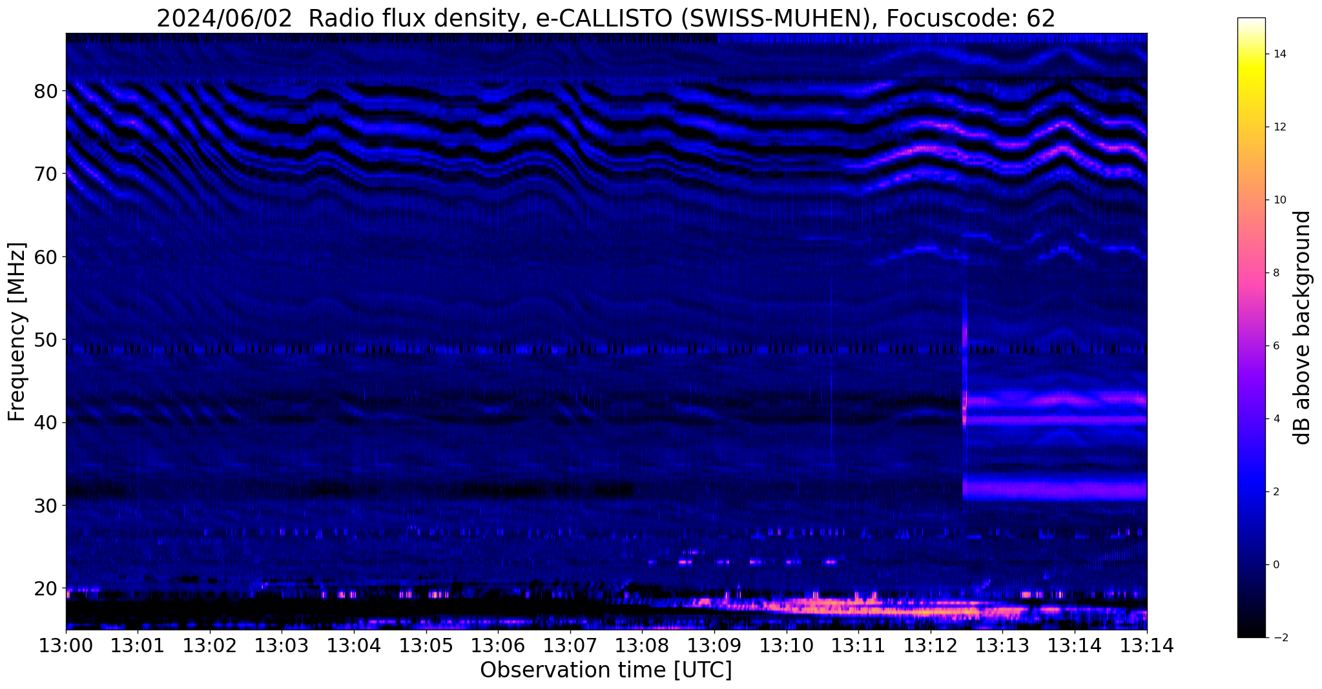This screenshot has height=689, width=1322.
Task: Click the yellow region of the colorbar near 13
Action: click(x=1251, y=90)
